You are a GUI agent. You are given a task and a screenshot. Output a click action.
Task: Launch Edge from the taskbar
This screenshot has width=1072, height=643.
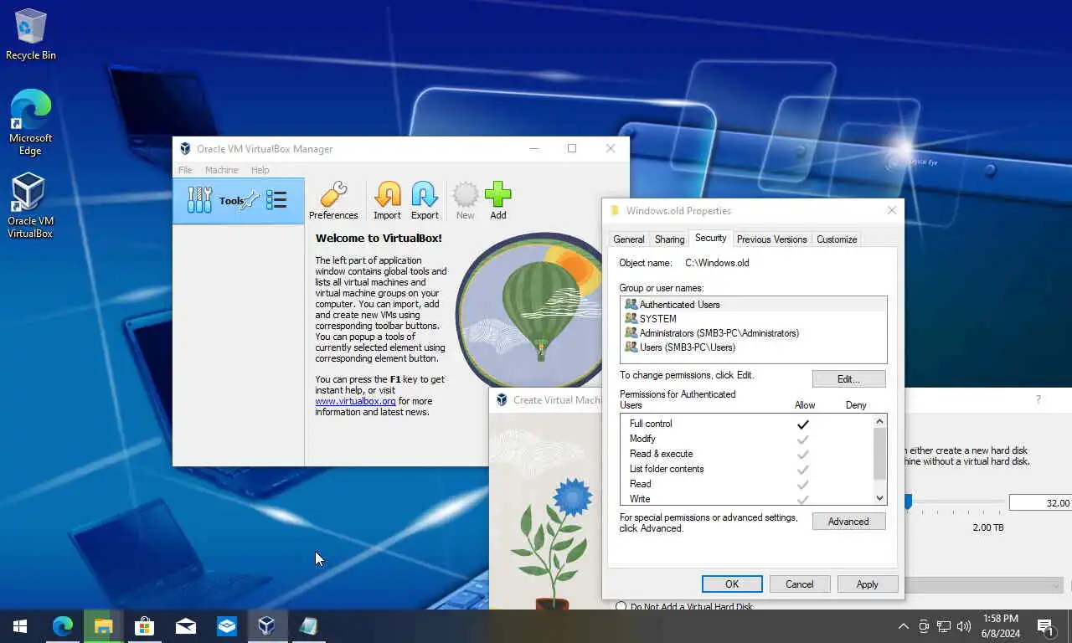63,626
